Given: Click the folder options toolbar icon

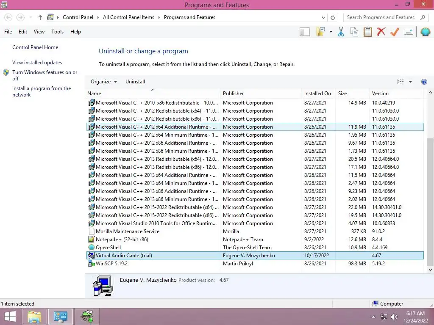Looking at the screenshot, I should tap(320, 32).
